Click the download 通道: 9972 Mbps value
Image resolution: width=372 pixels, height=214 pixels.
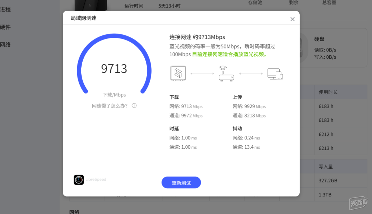click(x=186, y=116)
